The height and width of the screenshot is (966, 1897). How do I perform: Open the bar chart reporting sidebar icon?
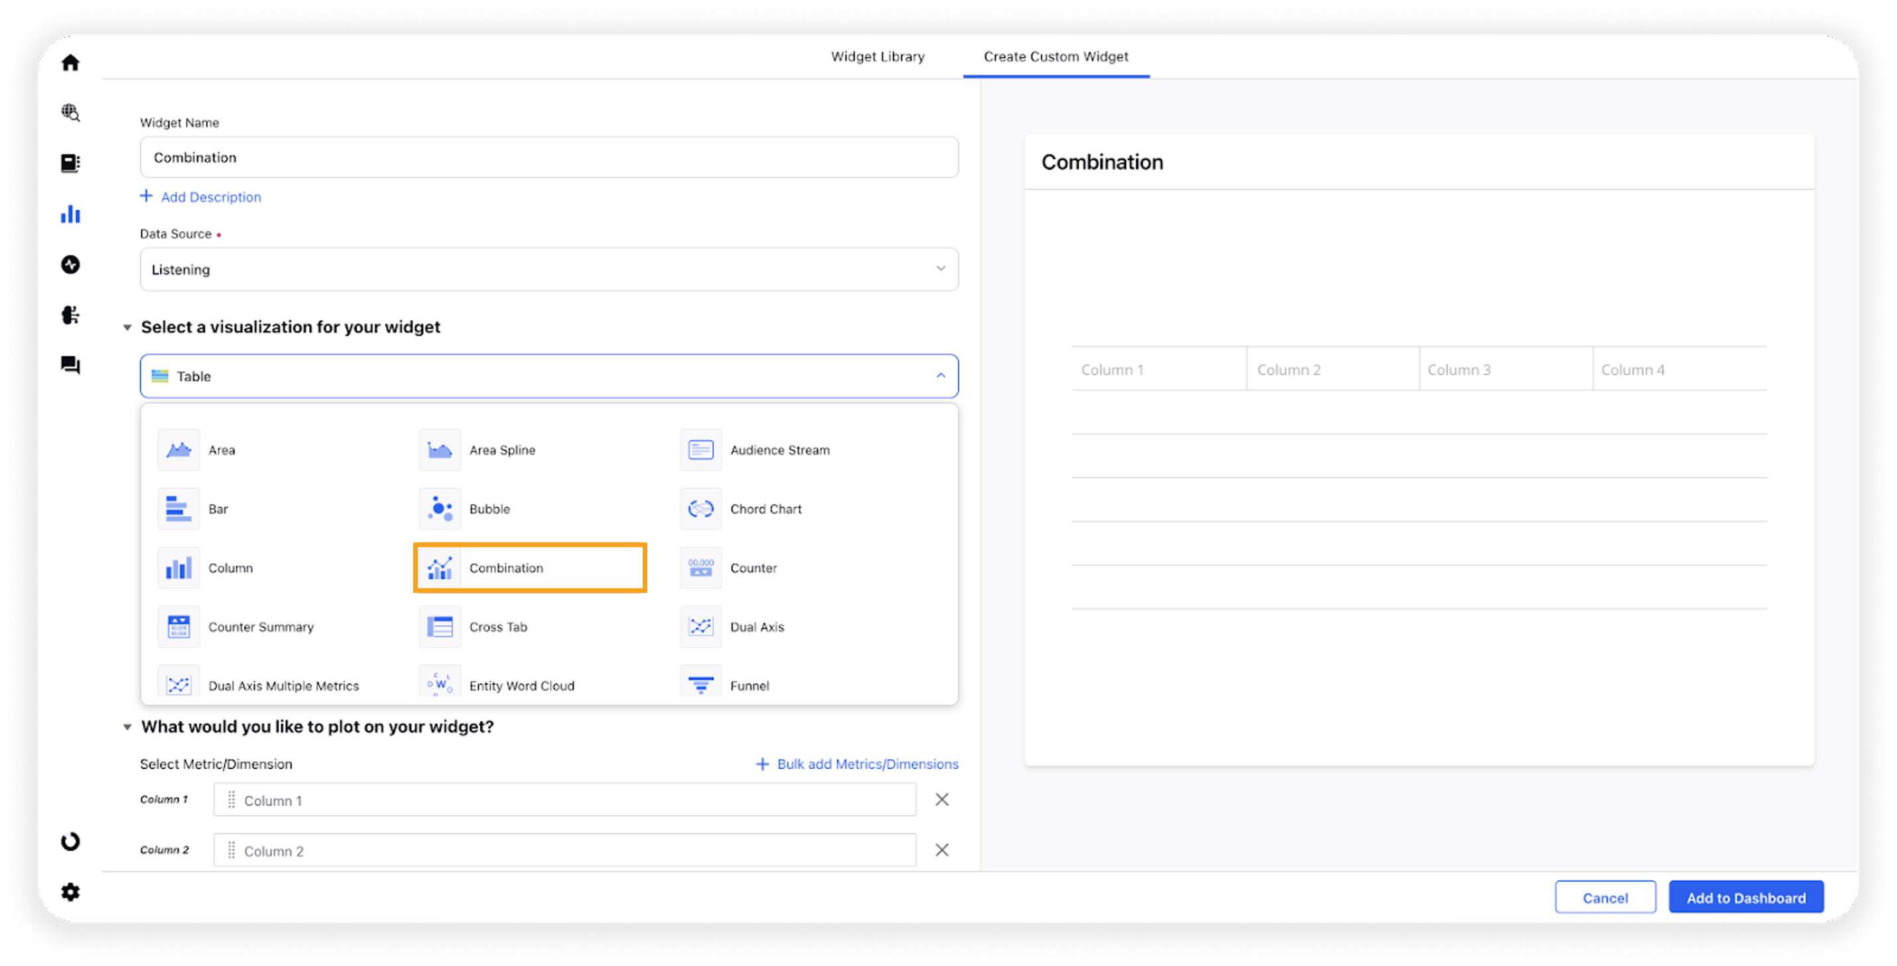(71, 214)
